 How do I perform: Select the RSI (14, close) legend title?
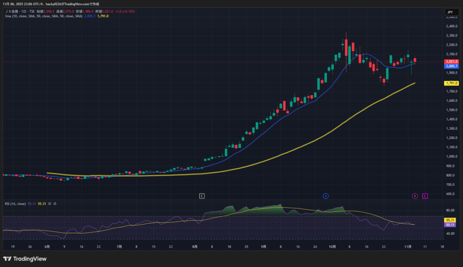pos(14,204)
